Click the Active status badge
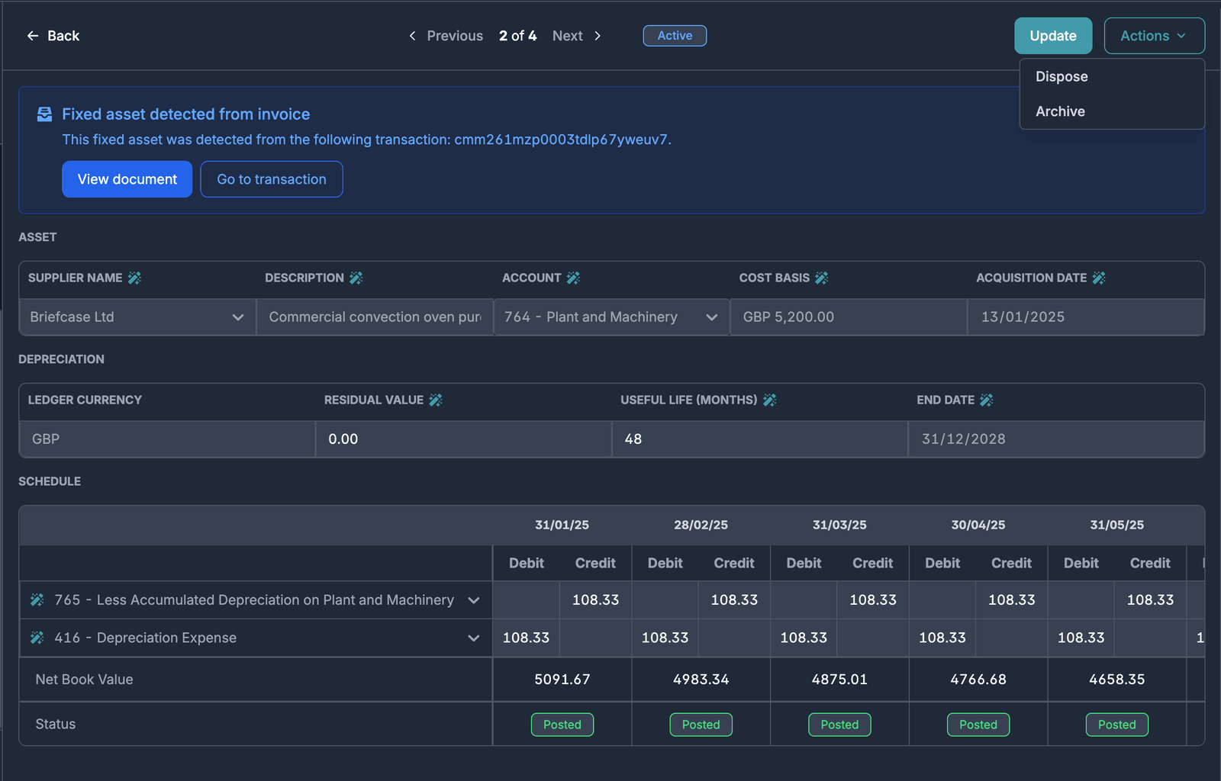 pos(675,36)
